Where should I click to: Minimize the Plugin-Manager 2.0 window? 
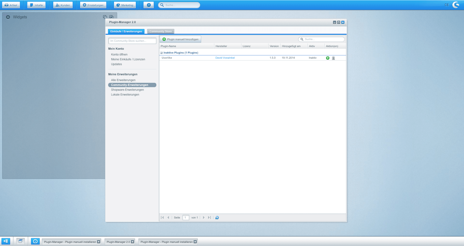click(x=334, y=22)
